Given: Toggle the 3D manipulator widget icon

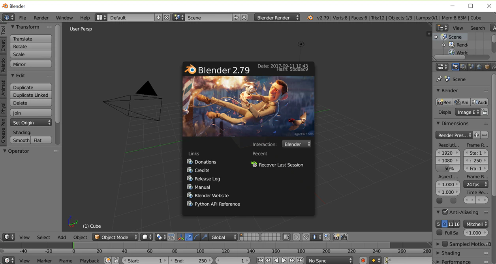Looking at the screenshot, I should tap(180, 237).
